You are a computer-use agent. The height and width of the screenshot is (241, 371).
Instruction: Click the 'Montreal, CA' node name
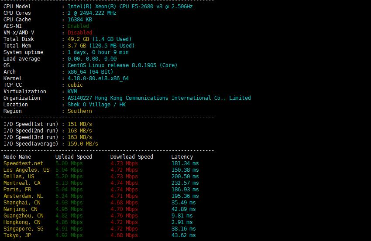pyautogui.click(x=22, y=183)
